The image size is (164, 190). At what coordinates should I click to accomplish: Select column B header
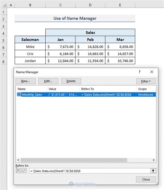(30, 5)
